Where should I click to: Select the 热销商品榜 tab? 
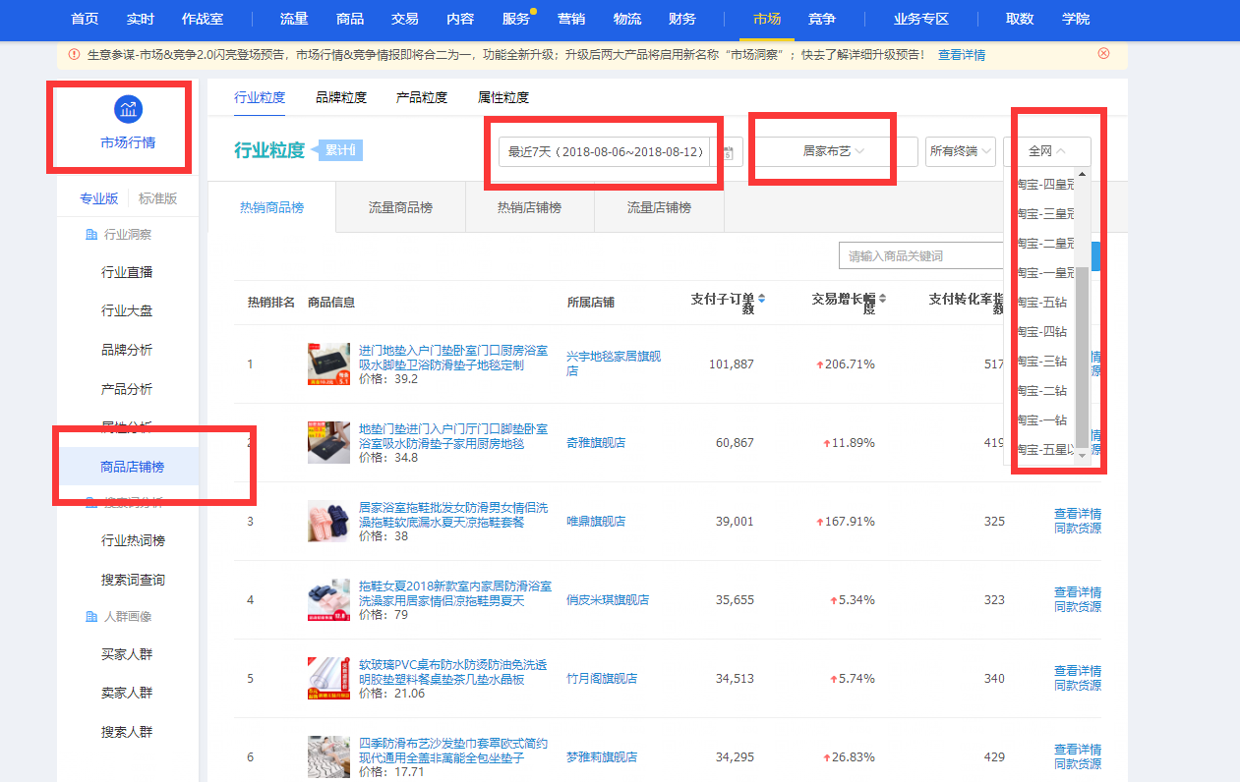coord(272,207)
